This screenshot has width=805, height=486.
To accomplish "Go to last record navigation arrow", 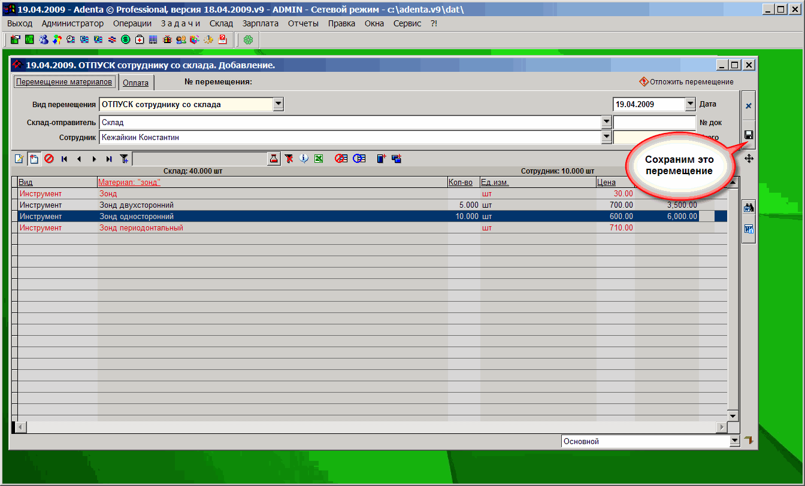I will [x=108, y=159].
